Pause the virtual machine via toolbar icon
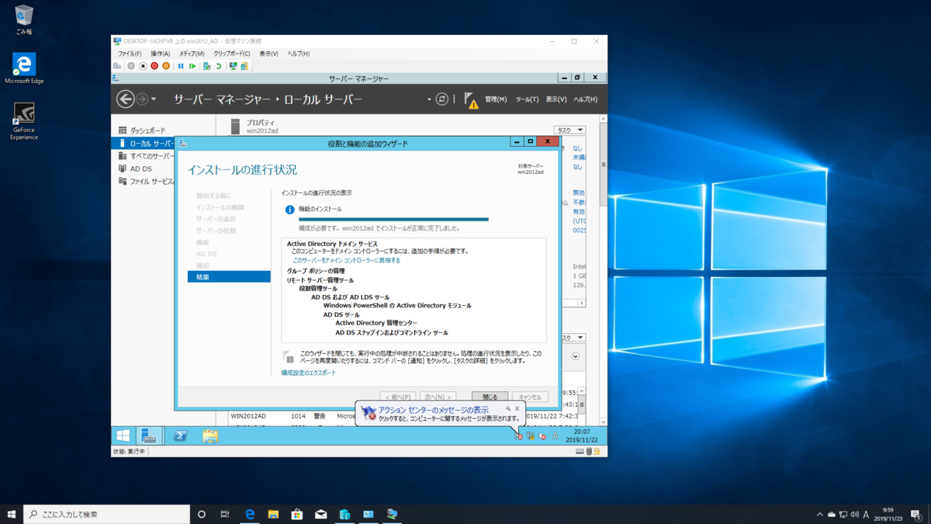The height and width of the screenshot is (524, 931). click(x=181, y=66)
